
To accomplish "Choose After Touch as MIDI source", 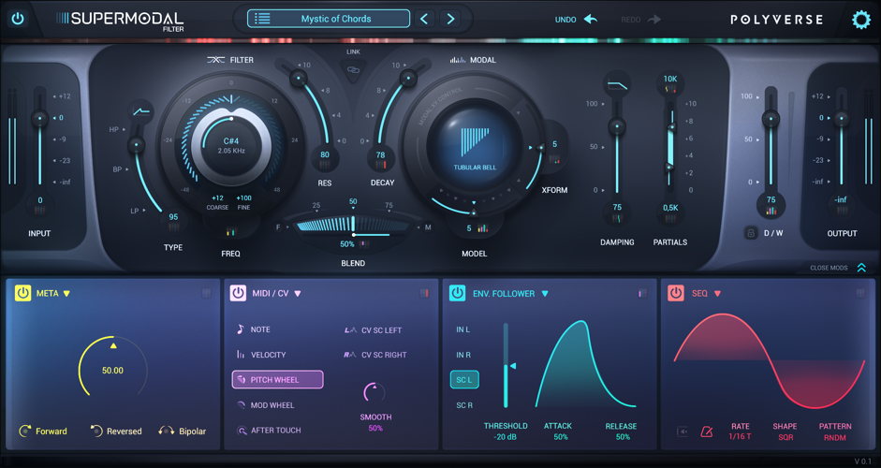I will click(269, 431).
